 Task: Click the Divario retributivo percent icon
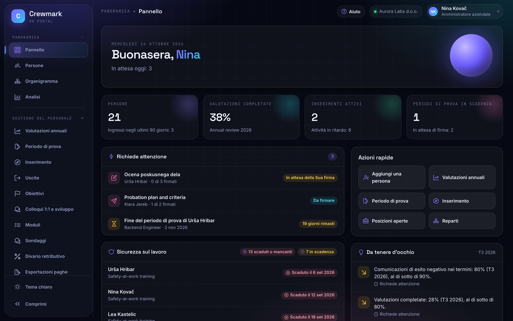pyautogui.click(x=17, y=256)
